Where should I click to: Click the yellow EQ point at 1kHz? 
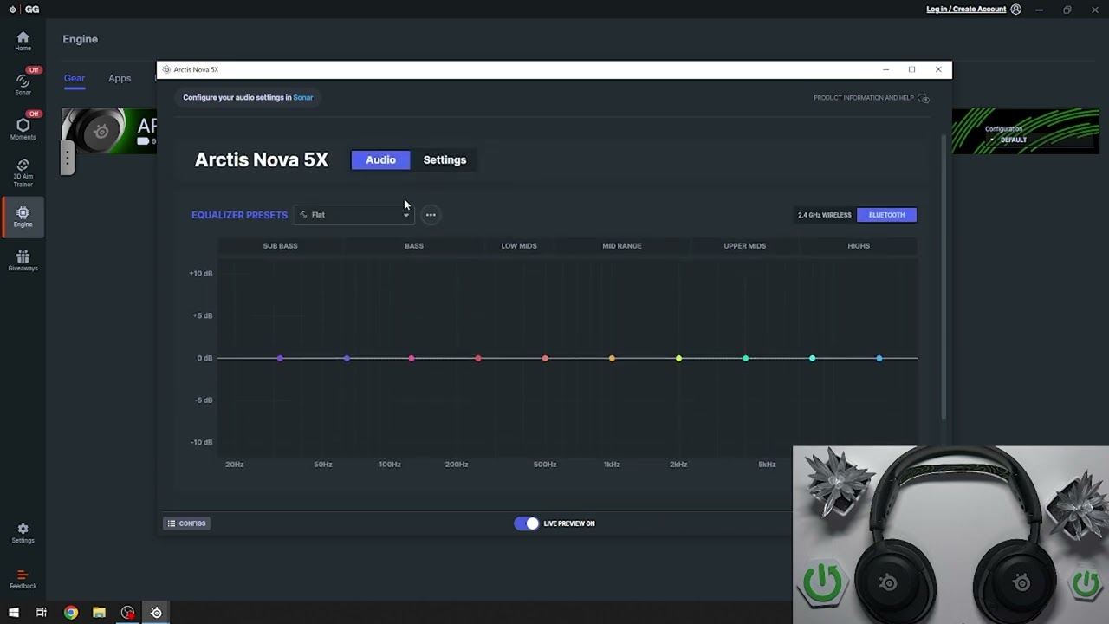click(x=612, y=358)
